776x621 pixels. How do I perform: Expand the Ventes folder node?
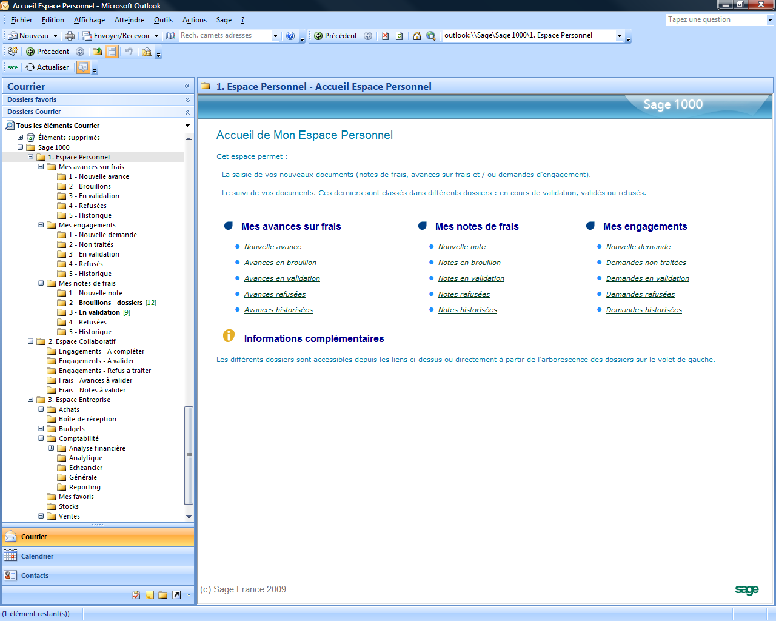41,516
